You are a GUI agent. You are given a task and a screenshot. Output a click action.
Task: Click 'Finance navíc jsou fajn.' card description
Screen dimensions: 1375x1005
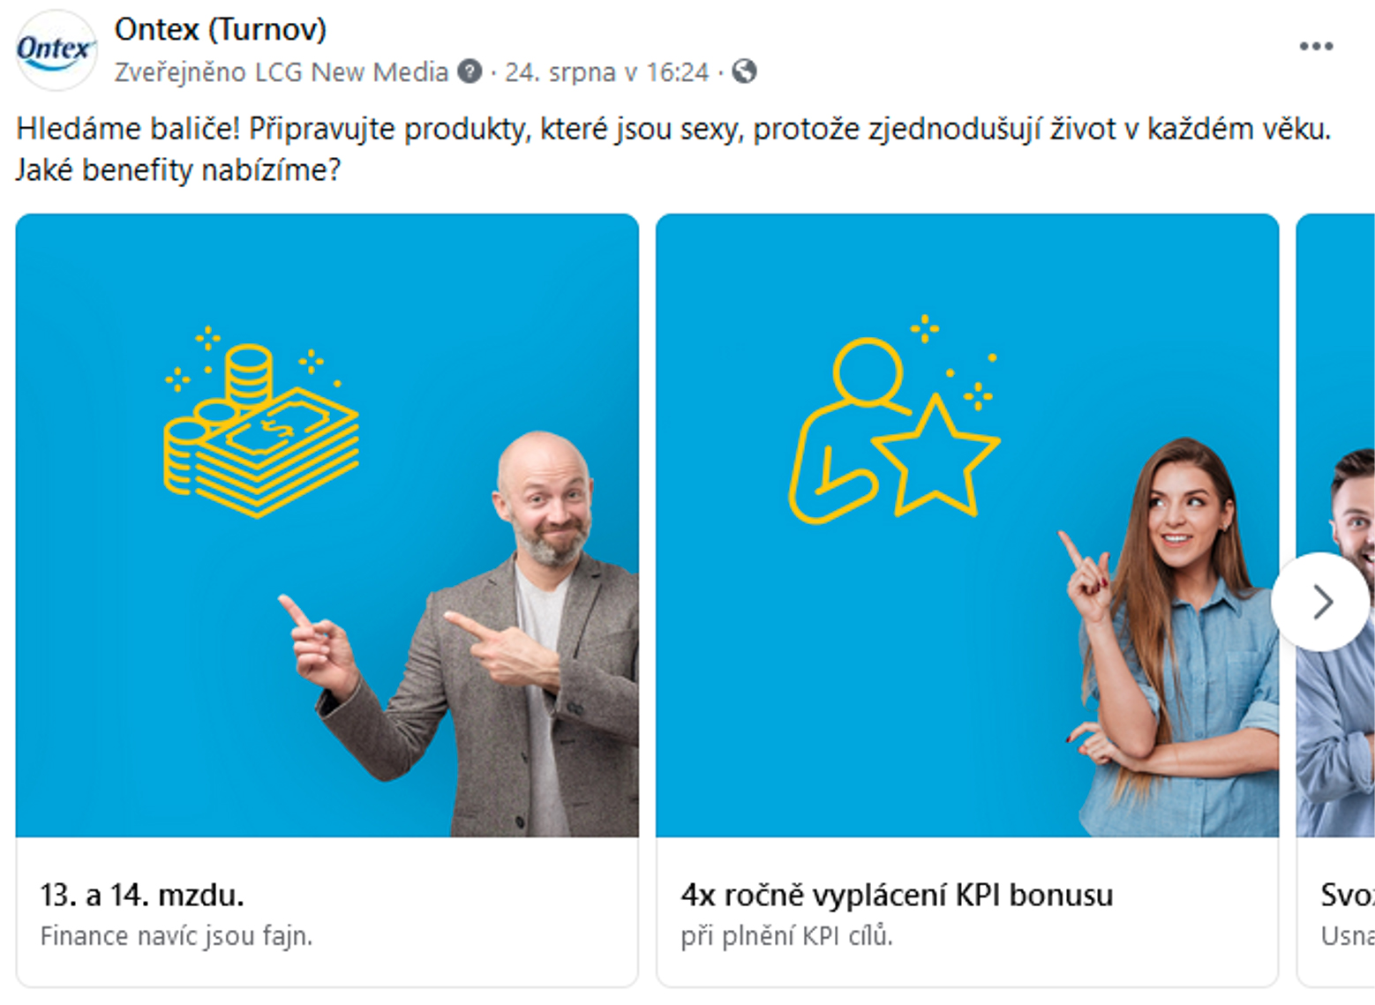(x=177, y=935)
